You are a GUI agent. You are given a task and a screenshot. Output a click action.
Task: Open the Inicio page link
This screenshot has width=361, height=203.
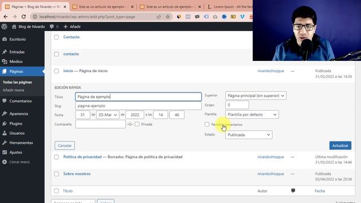coord(68,71)
